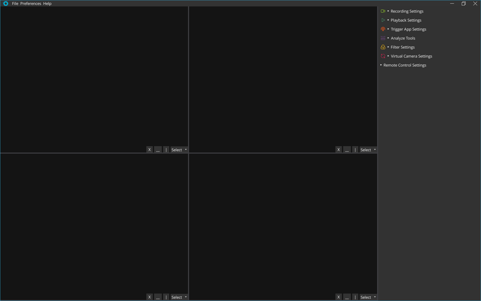Click the green camera icon beside Recording Settings
Image resolution: width=481 pixels, height=301 pixels.
pyautogui.click(x=383, y=11)
